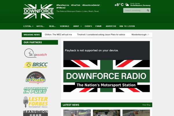174x116 pixels.
Task: Follow the #PitBored hashtag link
Action: tap(61, 8)
